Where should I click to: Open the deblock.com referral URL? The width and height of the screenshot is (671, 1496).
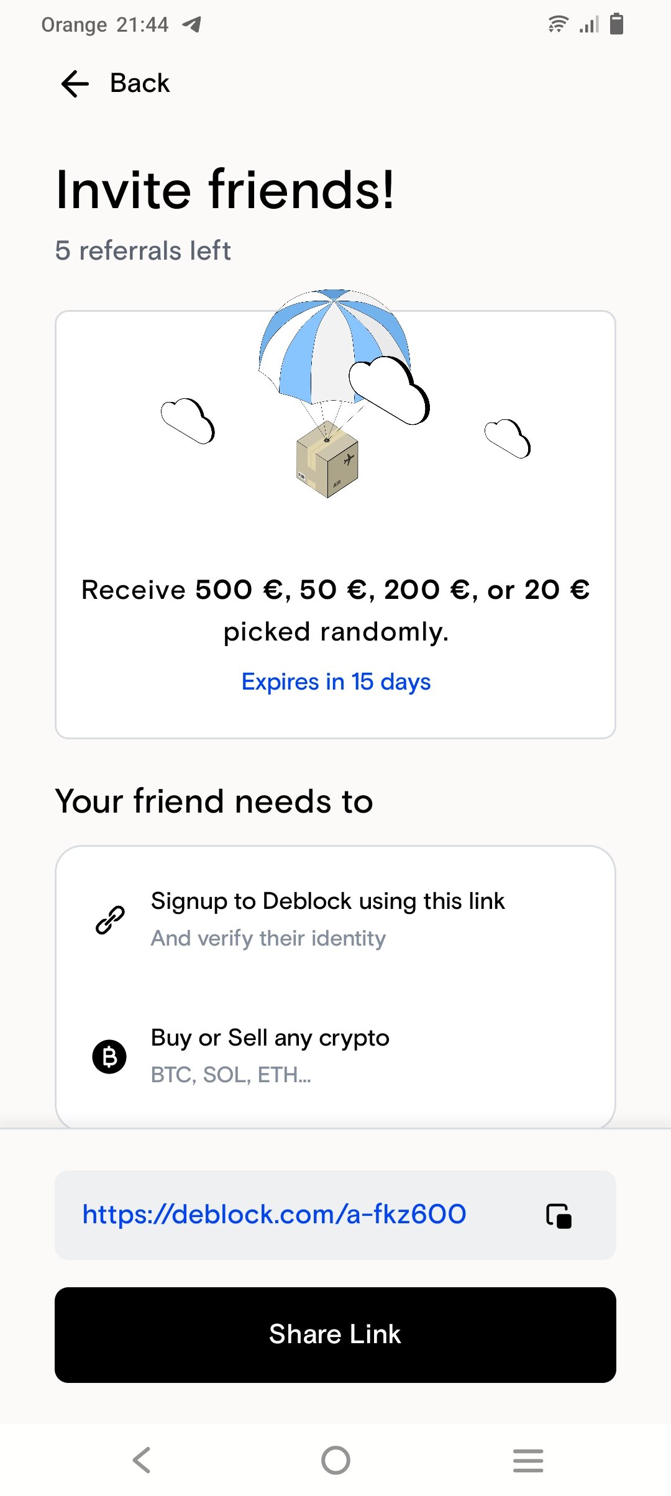point(274,1214)
